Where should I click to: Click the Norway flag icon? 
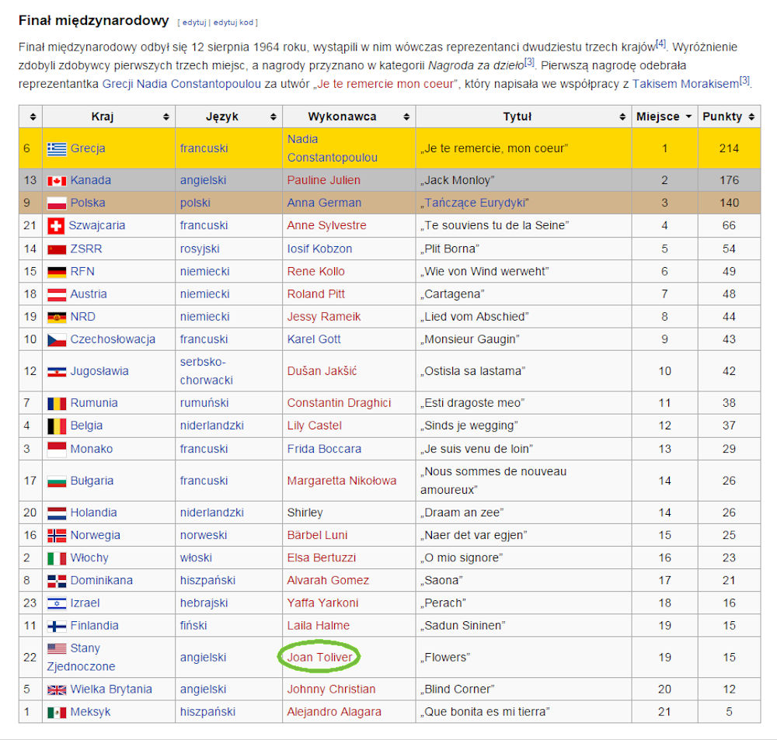coord(57,536)
